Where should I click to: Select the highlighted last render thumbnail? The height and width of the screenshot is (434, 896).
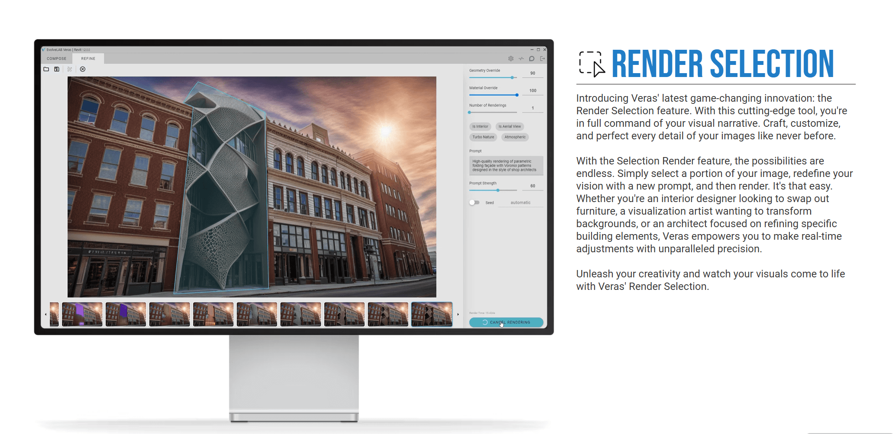point(432,314)
